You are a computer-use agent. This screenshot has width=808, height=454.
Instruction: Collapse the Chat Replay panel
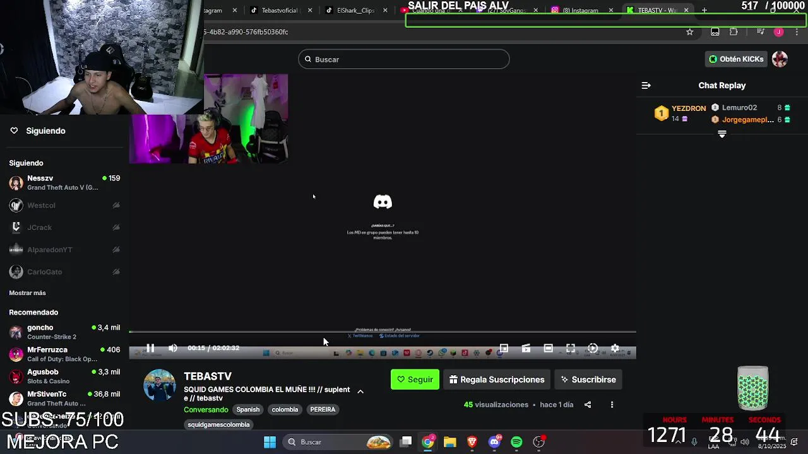coord(646,85)
